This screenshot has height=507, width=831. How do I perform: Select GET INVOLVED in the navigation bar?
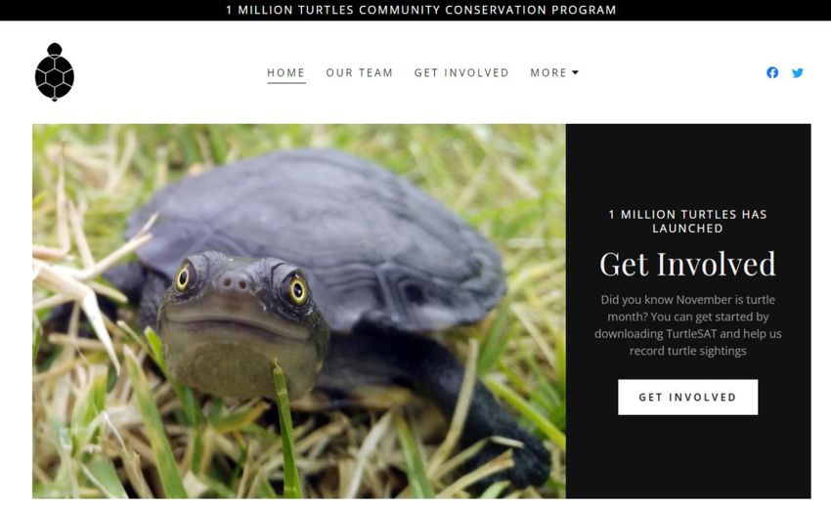click(461, 72)
